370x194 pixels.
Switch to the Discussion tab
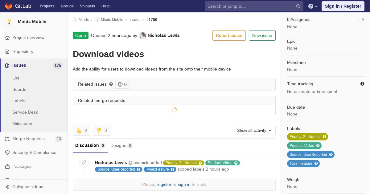(x=90, y=145)
